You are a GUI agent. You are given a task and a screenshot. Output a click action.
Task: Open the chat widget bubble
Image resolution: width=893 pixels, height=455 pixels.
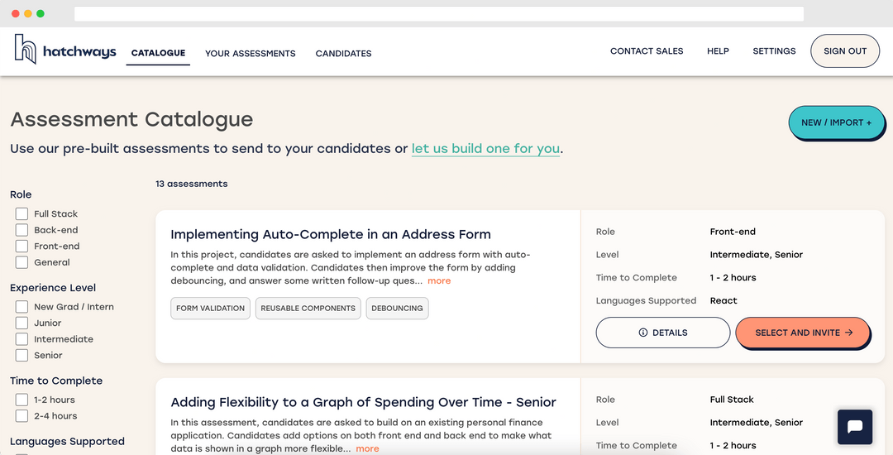click(x=855, y=428)
